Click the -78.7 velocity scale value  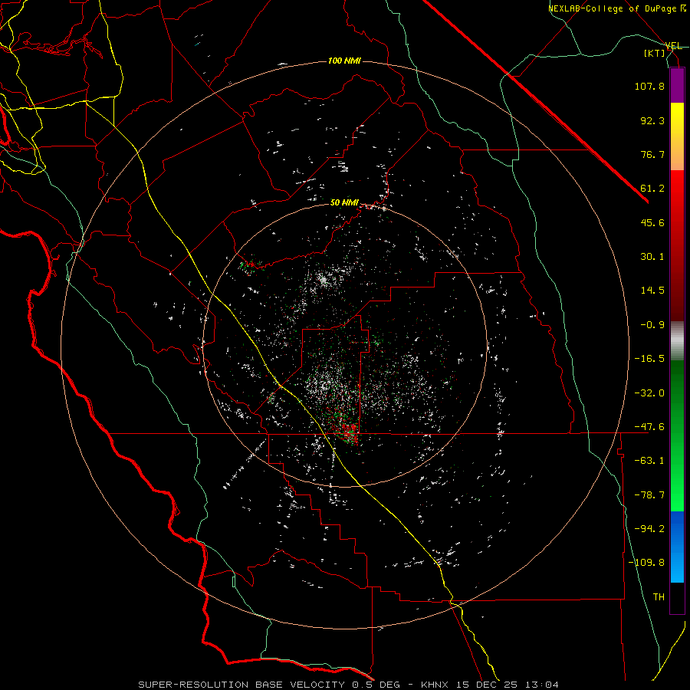(x=649, y=495)
